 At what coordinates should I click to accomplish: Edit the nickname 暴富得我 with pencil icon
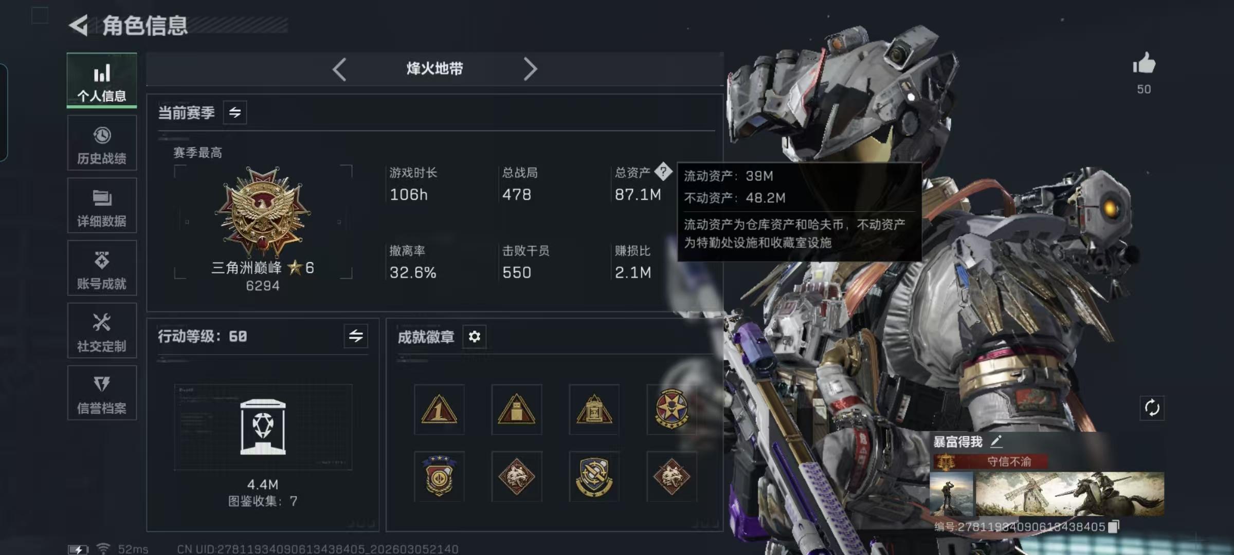click(996, 441)
